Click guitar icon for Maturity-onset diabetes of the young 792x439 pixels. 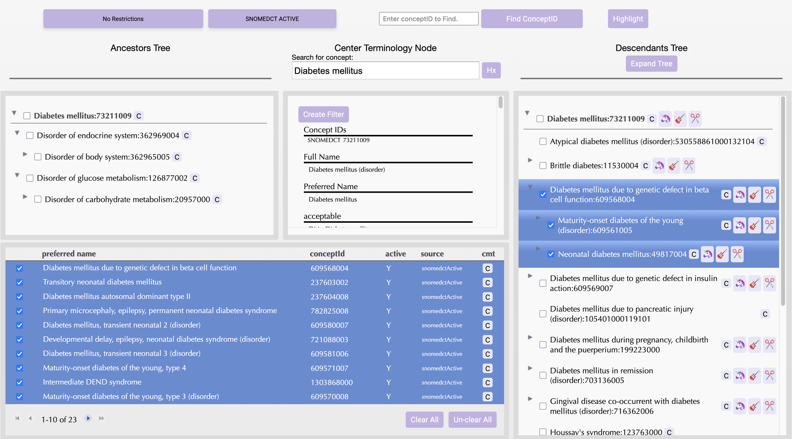click(755, 225)
